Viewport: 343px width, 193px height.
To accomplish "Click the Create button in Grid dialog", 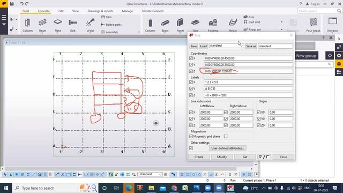I will point(199,157).
